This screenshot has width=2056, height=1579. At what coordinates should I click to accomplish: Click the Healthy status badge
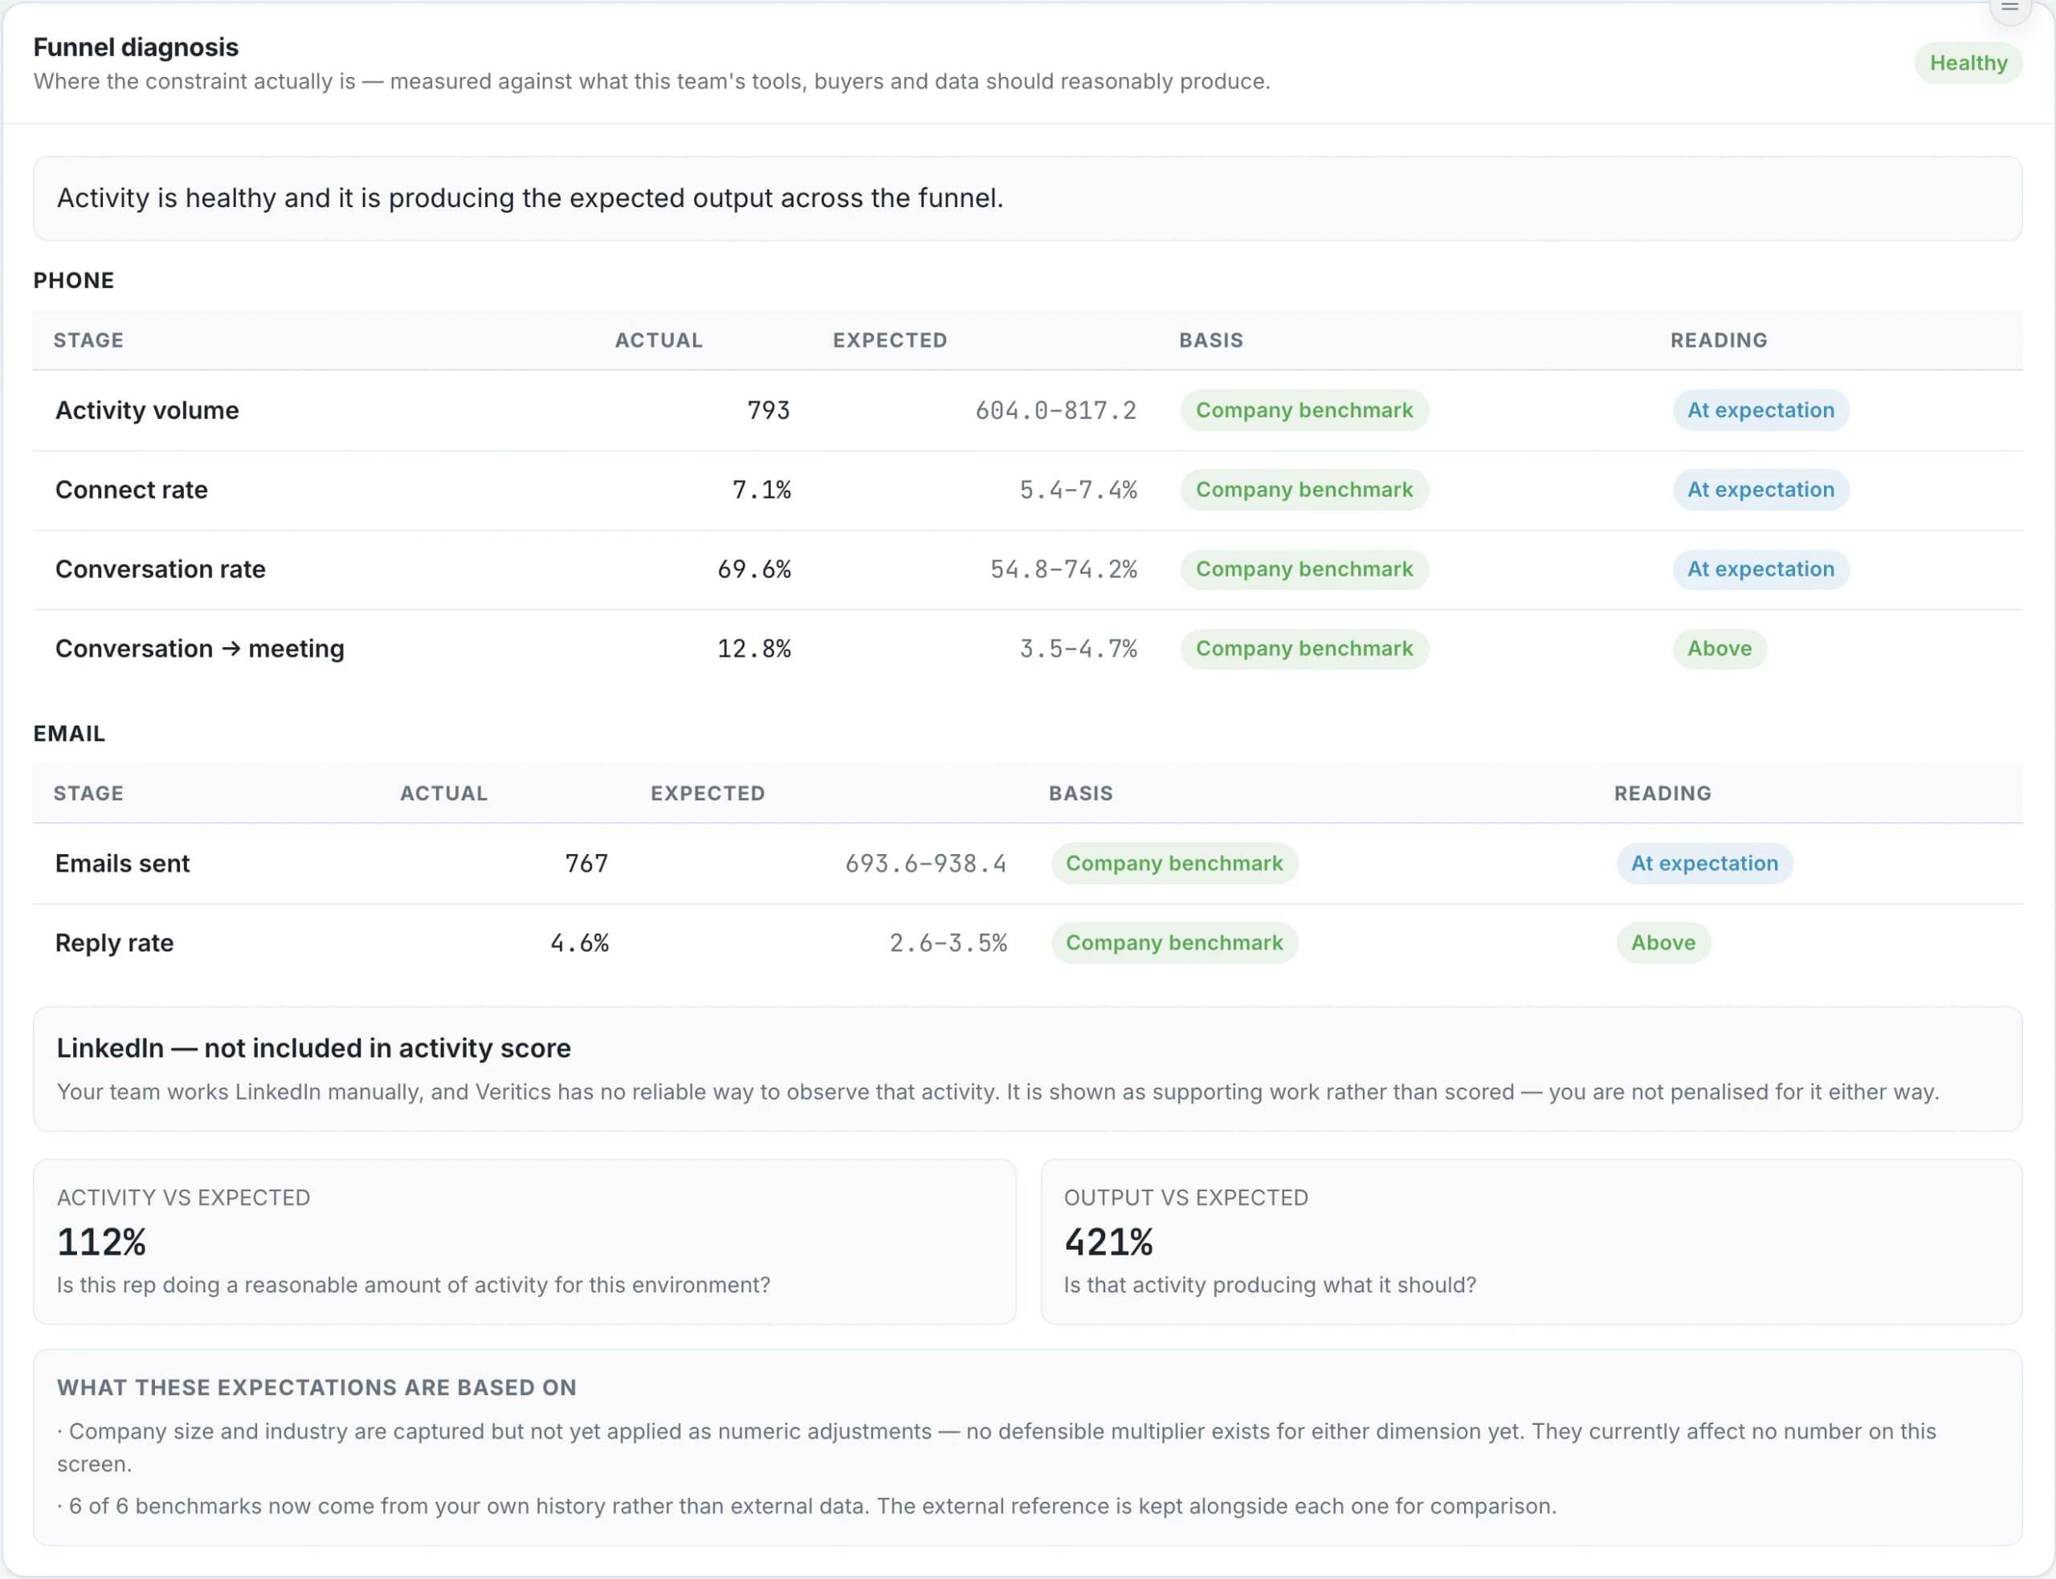[1968, 63]
